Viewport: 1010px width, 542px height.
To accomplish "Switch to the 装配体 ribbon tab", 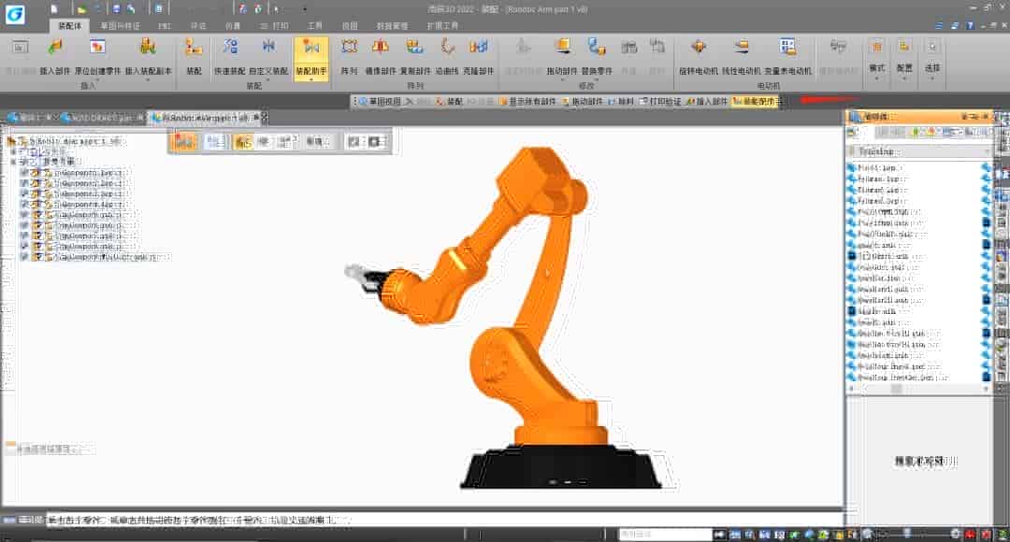I will 69,26.
